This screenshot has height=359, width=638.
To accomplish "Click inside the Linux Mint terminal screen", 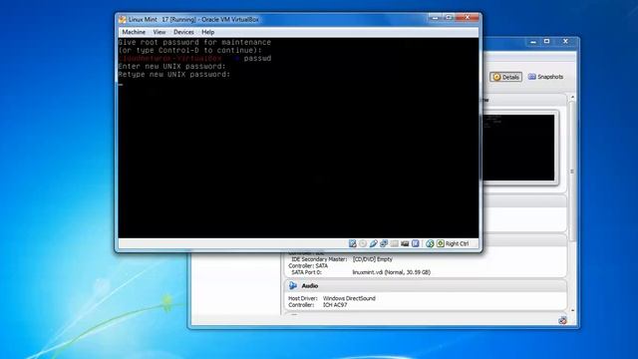I will [x=298, y=138].
